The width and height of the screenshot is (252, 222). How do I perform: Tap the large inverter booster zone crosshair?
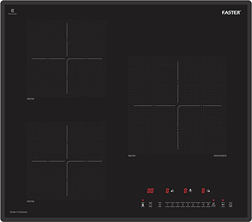coord(178,106)
